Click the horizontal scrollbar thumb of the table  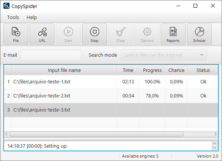[97, 134]
